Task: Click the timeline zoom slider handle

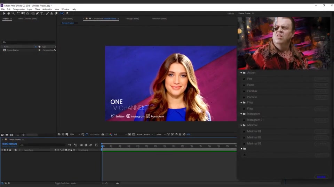Action: [106, 183]
